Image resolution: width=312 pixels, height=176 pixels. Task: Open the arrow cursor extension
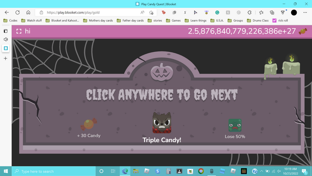pos(195,12)
